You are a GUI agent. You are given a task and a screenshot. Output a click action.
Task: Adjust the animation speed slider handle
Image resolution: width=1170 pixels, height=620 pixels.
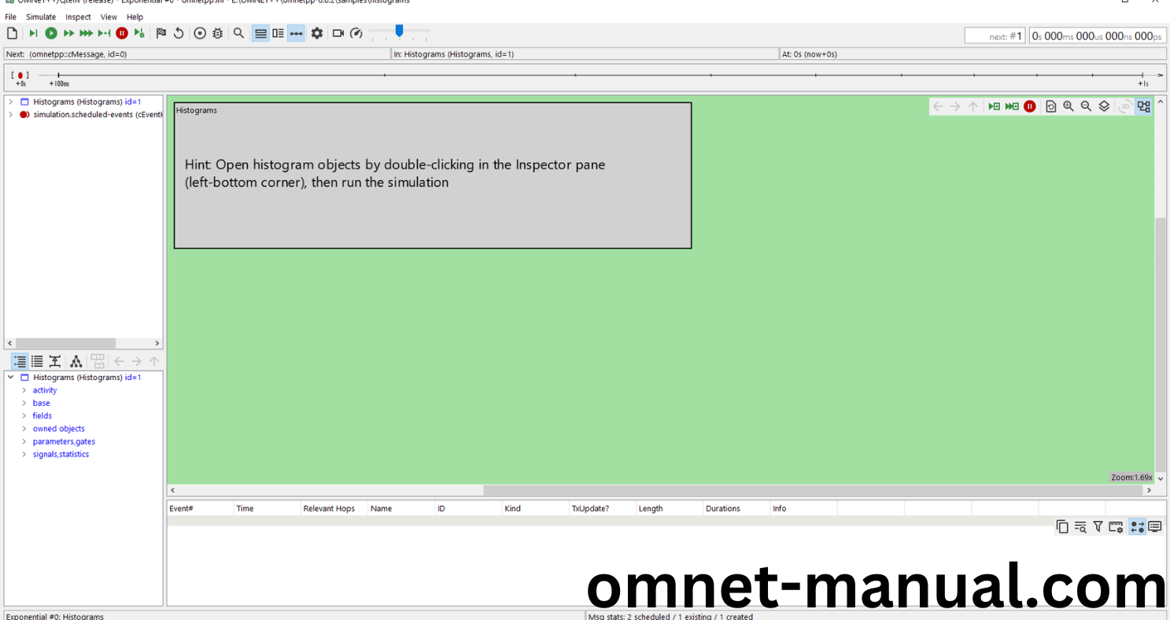coord(400,31)
